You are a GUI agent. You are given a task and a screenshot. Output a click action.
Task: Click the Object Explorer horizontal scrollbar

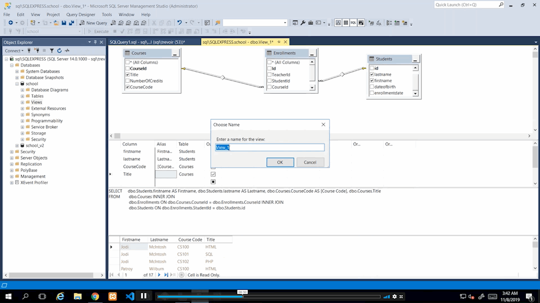[x=51, y=275]
